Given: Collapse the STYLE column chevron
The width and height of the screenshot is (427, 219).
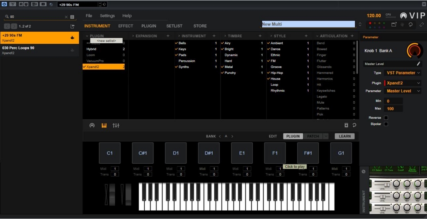Looking at the screenshot, I should [271, 36].
